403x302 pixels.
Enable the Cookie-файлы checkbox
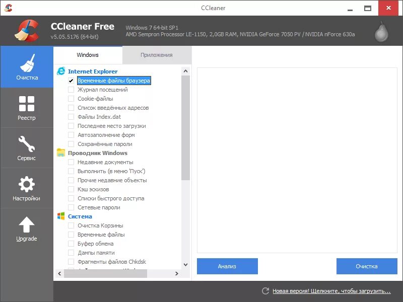point(71,99)
